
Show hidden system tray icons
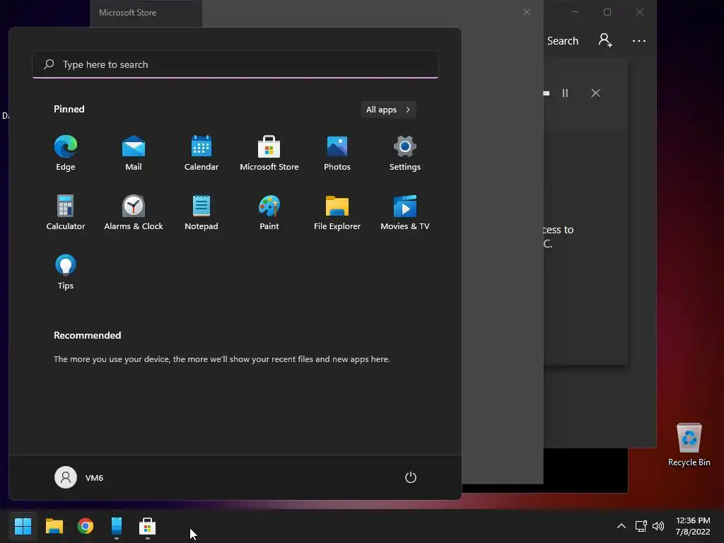click(x=621, y=526)
